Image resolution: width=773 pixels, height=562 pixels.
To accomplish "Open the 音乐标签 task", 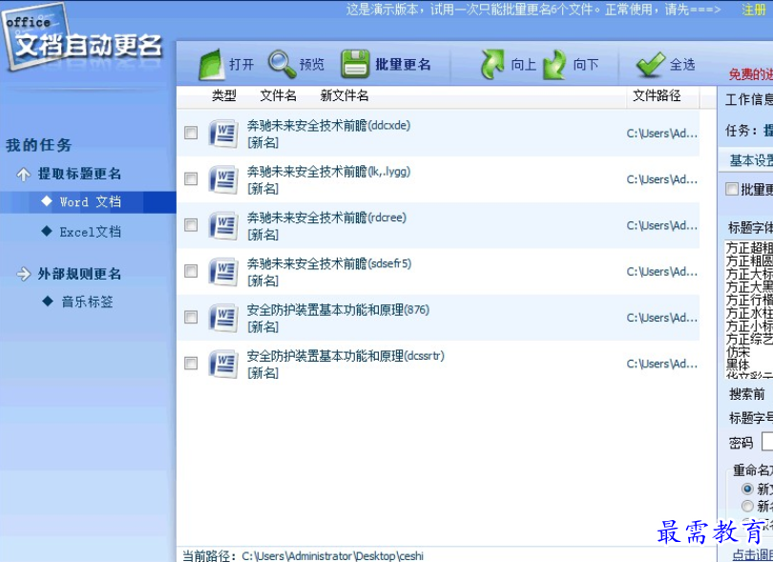I will click(x=87, y=302).
